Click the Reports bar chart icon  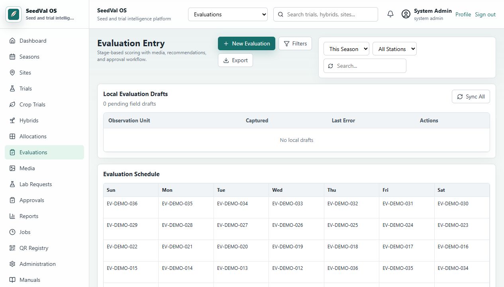[x=12, y=216]
